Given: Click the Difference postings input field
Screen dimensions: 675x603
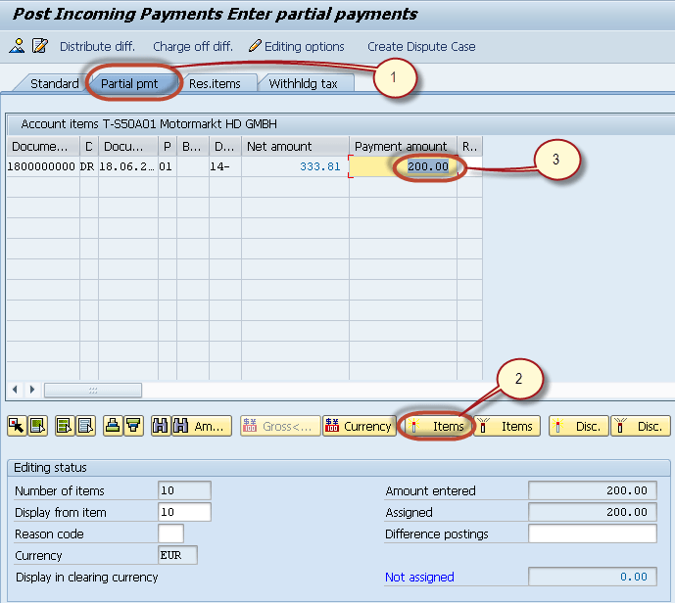Looking at the screenshot, I should [x=592, y=533].
